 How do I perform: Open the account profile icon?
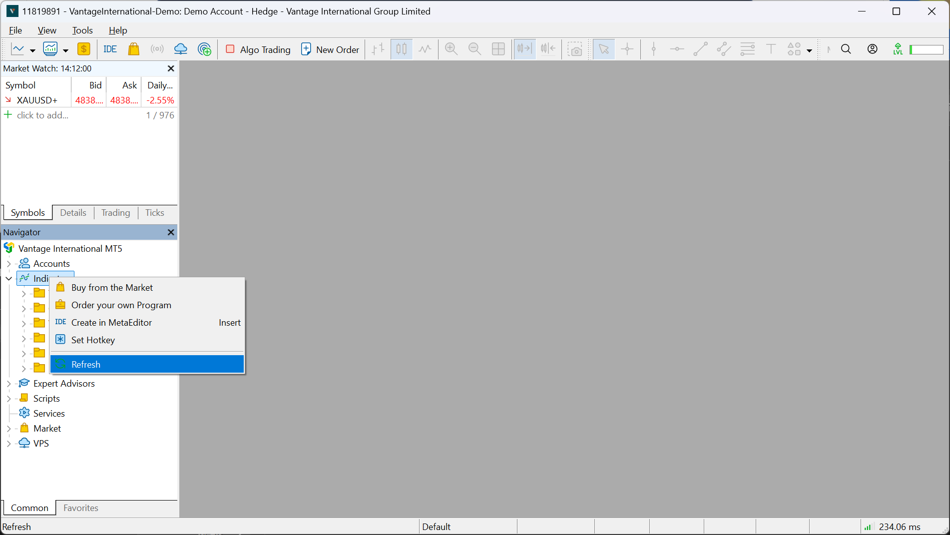[873, 49]
